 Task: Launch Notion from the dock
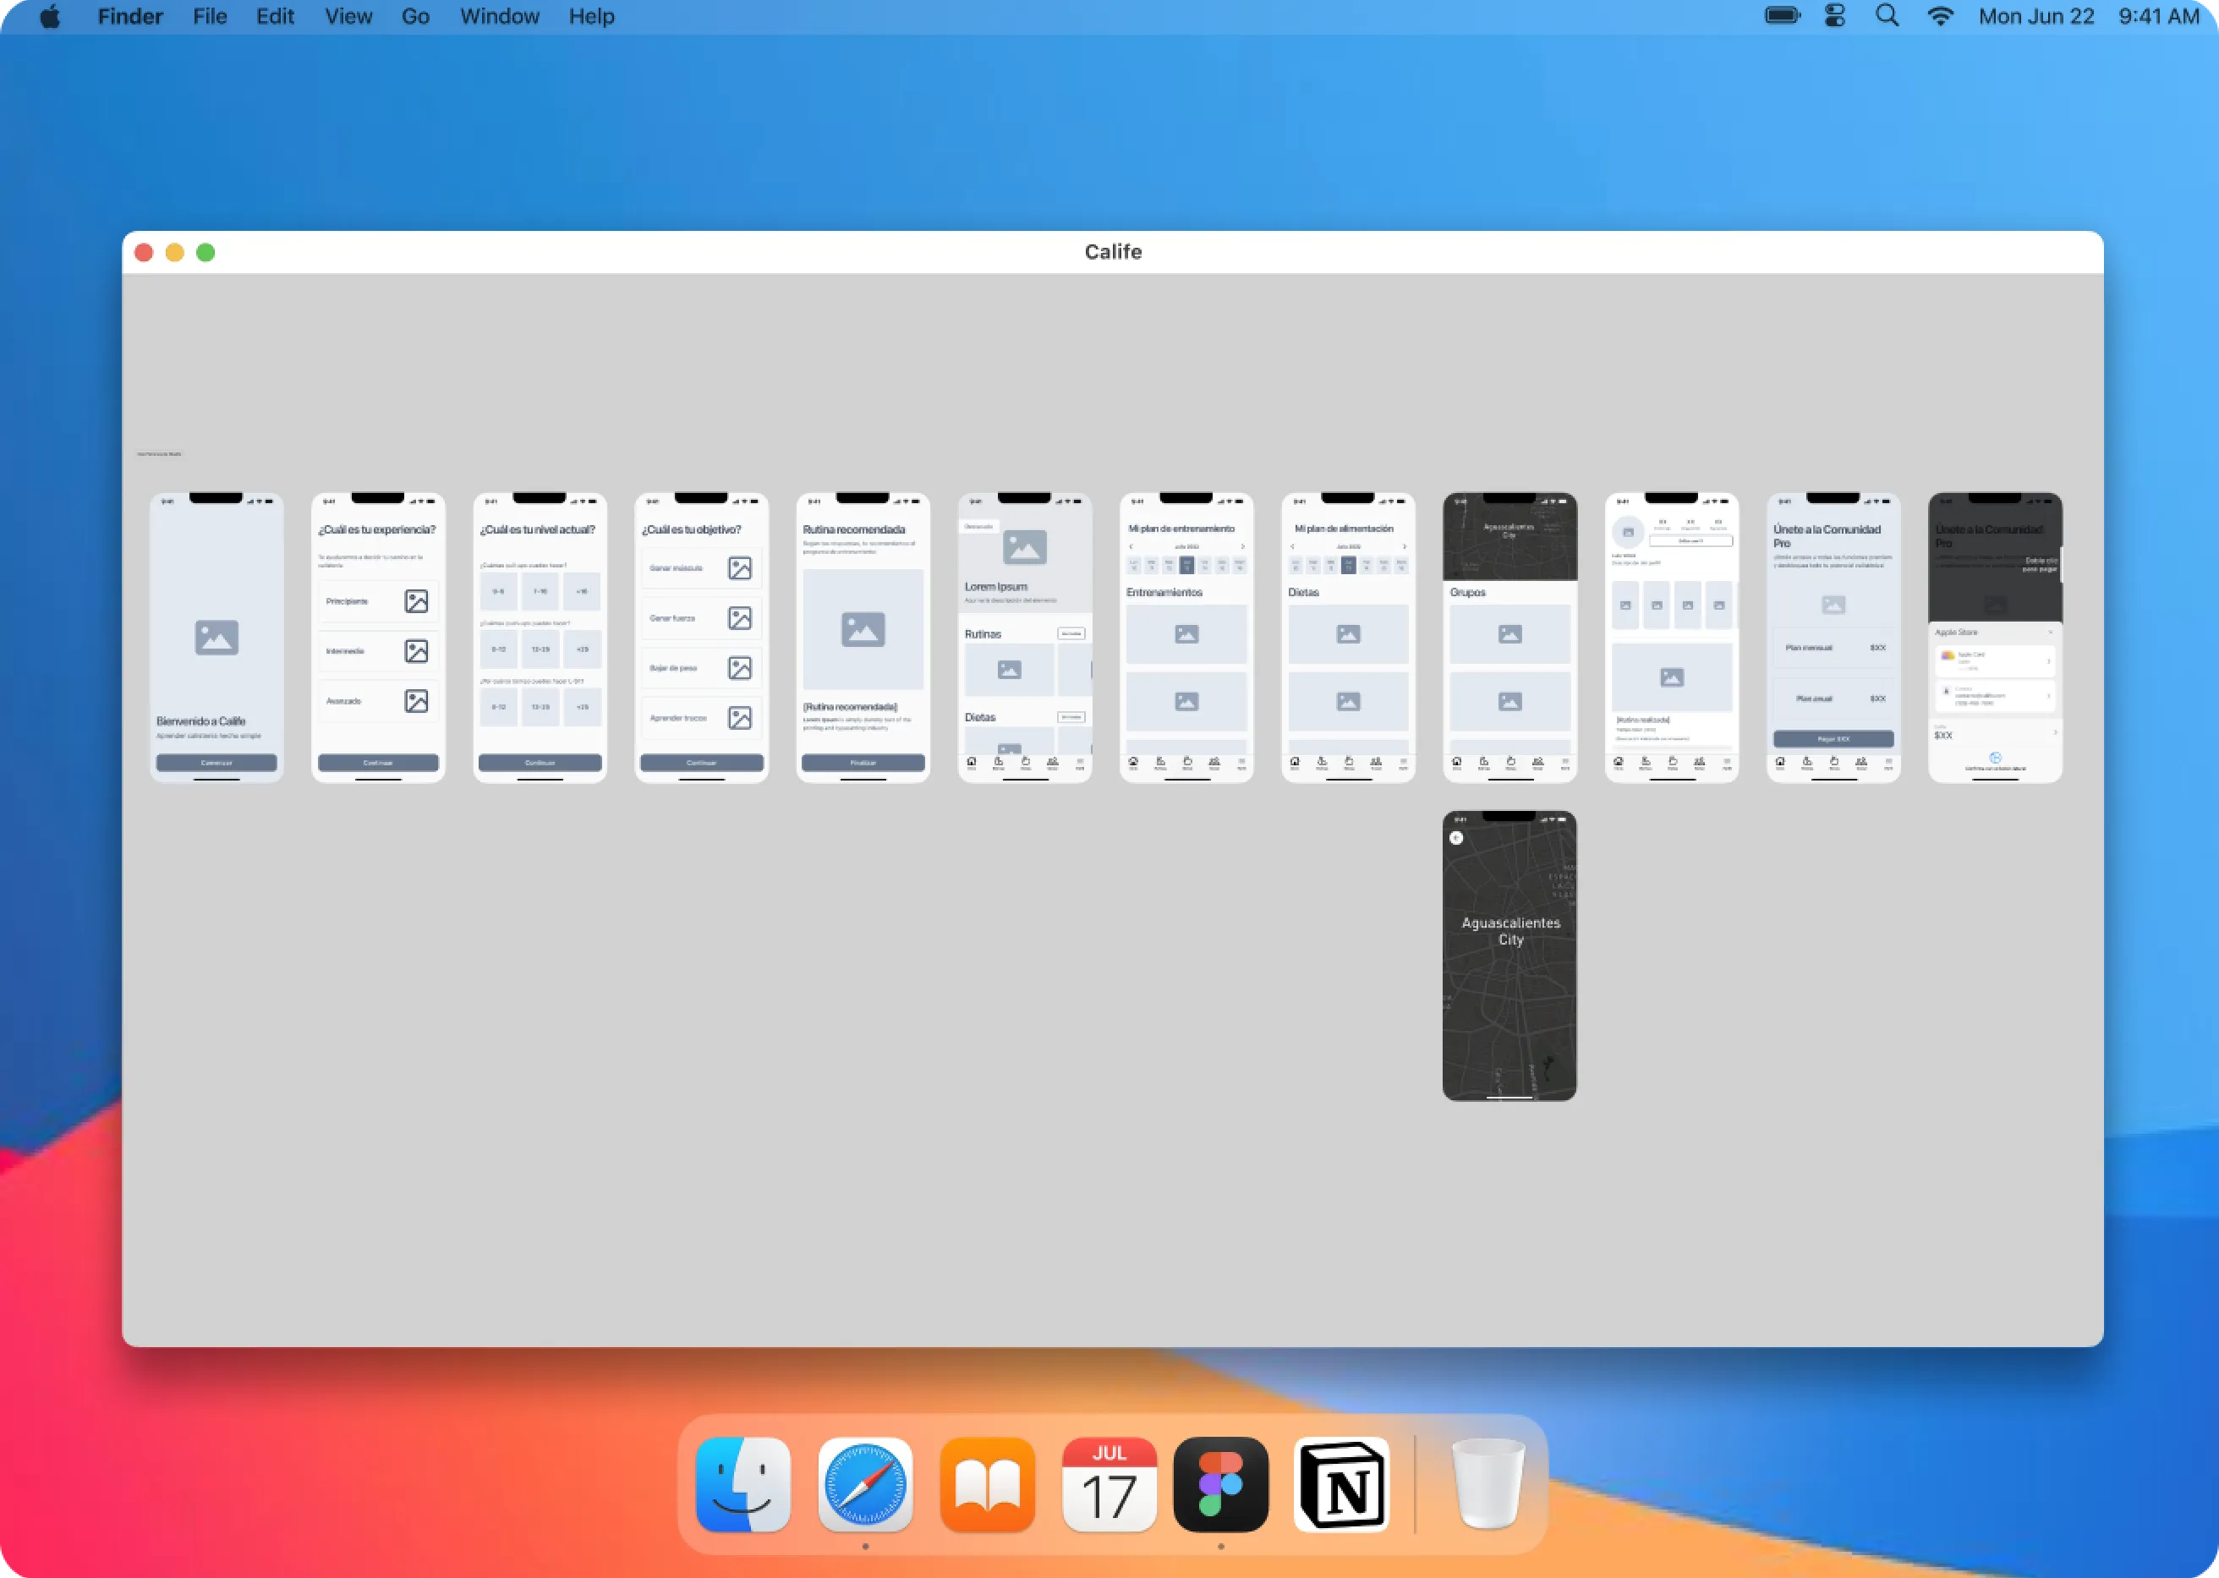click(x=1342, y=1484)
